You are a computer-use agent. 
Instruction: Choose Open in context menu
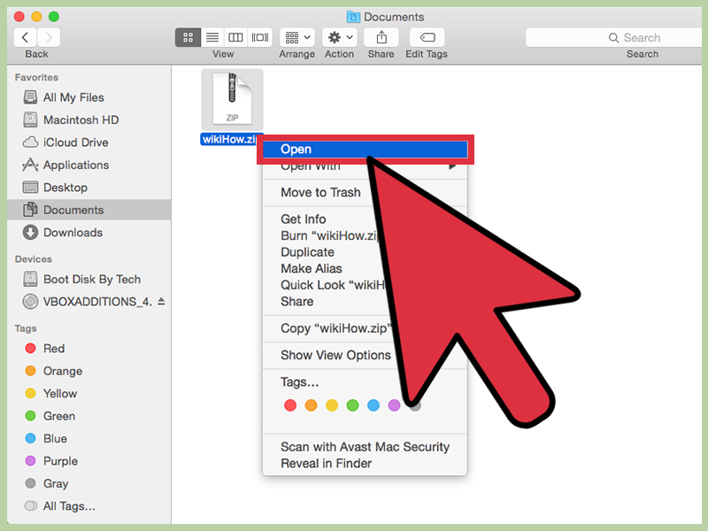(x=365, y=150)
